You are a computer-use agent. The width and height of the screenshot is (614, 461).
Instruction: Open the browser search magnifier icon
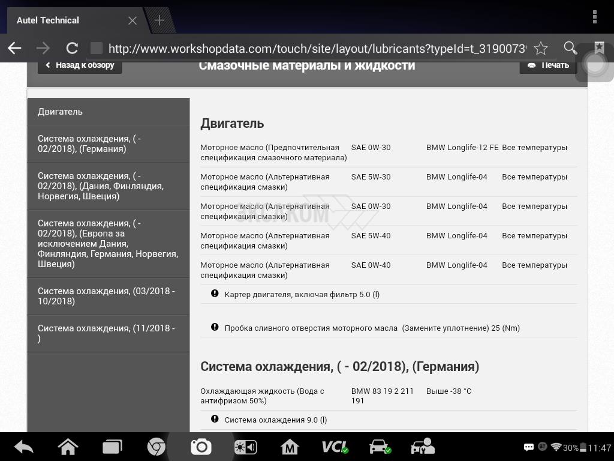tap(570, 48)
